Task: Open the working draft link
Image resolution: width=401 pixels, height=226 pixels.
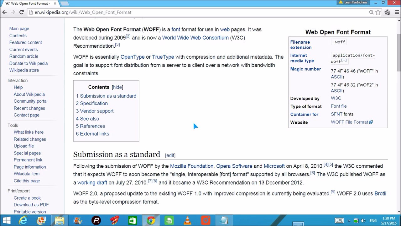Action: point(92,183)
